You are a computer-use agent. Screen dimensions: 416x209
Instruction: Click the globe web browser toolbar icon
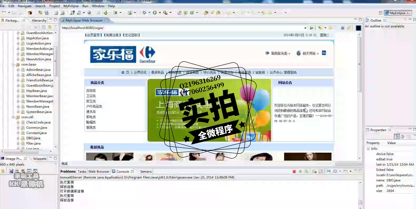coord(89,13)
